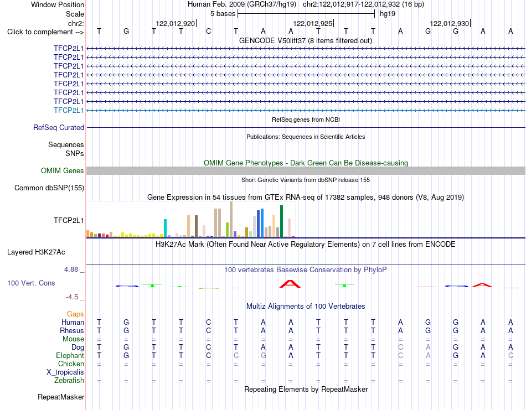Open 'Short Genetic Variants from dbSNP release 155'
Image resolution: width=526 pixels, height=410 pixels.
306,180
